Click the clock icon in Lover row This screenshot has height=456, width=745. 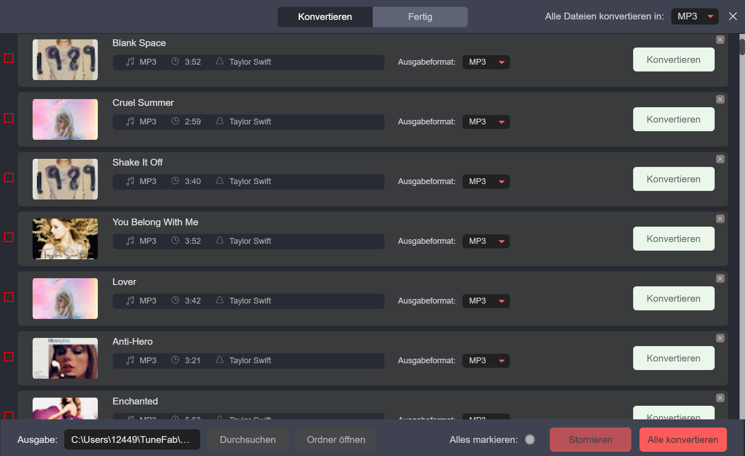[175, 300]
